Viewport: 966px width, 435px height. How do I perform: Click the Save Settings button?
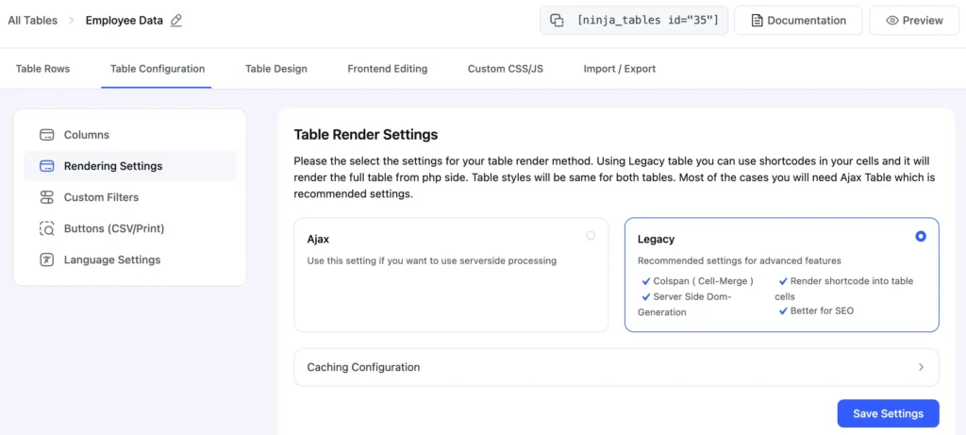point(888,413)
